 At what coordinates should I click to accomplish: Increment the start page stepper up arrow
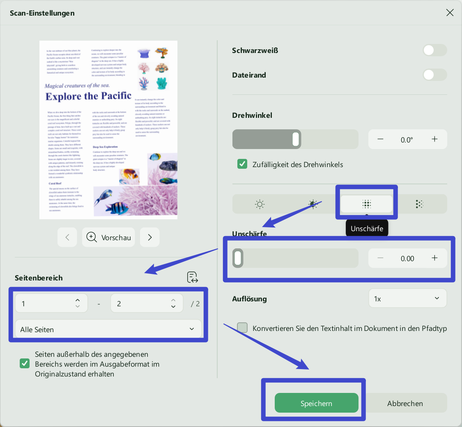[78, 300]
